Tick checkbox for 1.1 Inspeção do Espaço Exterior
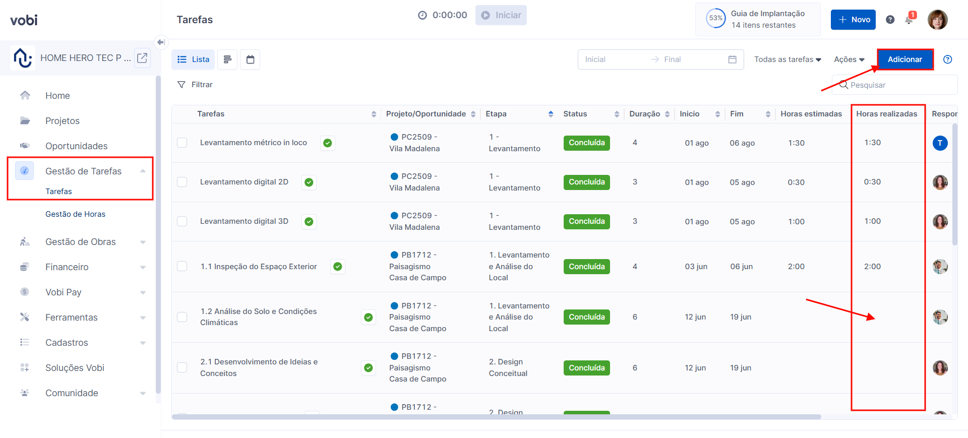 [x=182, y=266]
